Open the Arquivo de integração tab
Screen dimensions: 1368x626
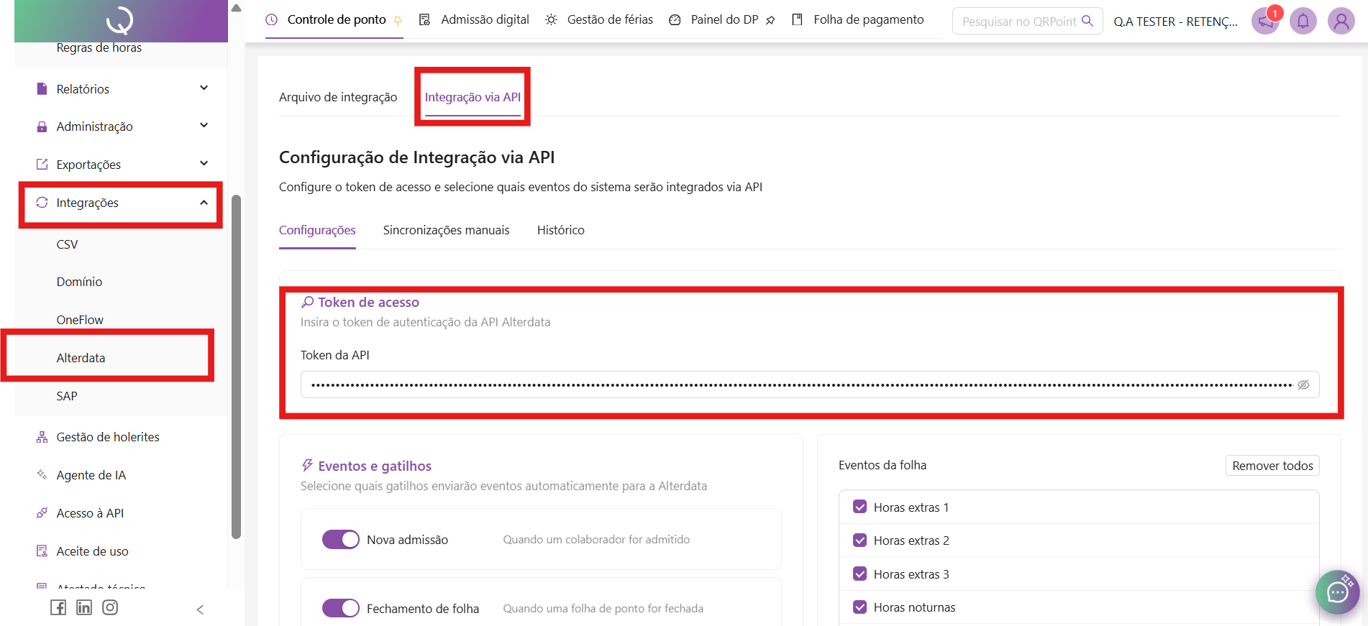tap(337, 97)
